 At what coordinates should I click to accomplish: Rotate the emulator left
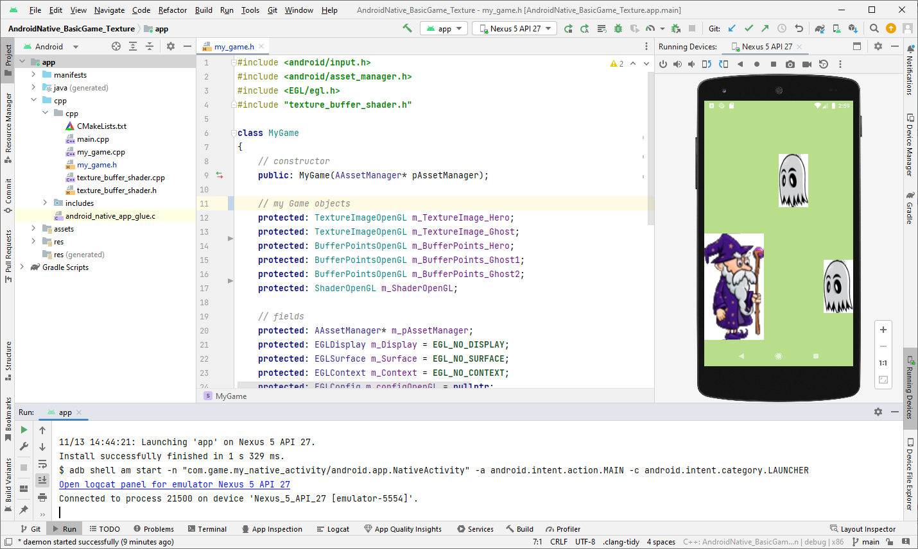click(707, 64)
